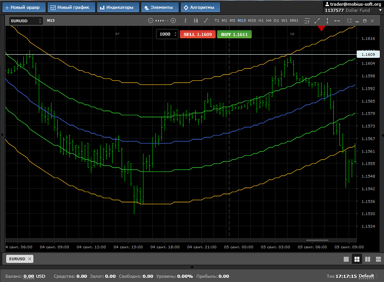Zoom in the chart with plus icon
This screenshot has width=384, height=282.
tap(173, 20)
